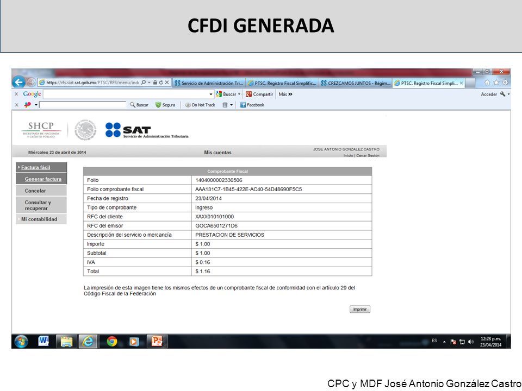This screenshot has height=391, width=522.
Task: Open the browser Home icon
Action: [x=487, y=83]
